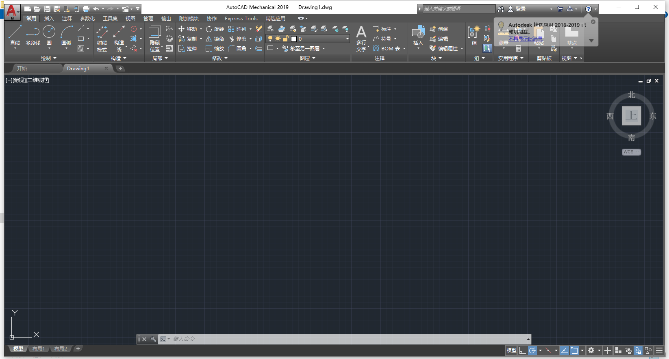Open the 布局1 layout tab
Viewport: 669px width, 359px height.
39,349
